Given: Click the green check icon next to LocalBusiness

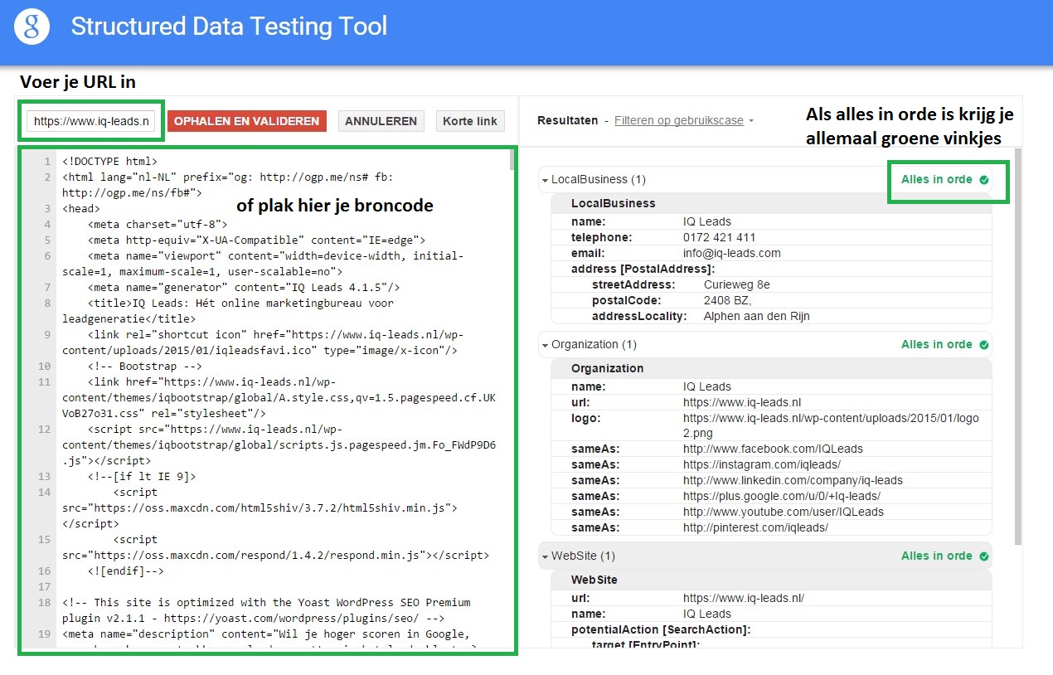Looking at the screenshot, I should click(x=984, y=179).
